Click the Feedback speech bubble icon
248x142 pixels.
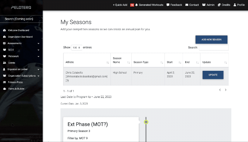[168, 5]
